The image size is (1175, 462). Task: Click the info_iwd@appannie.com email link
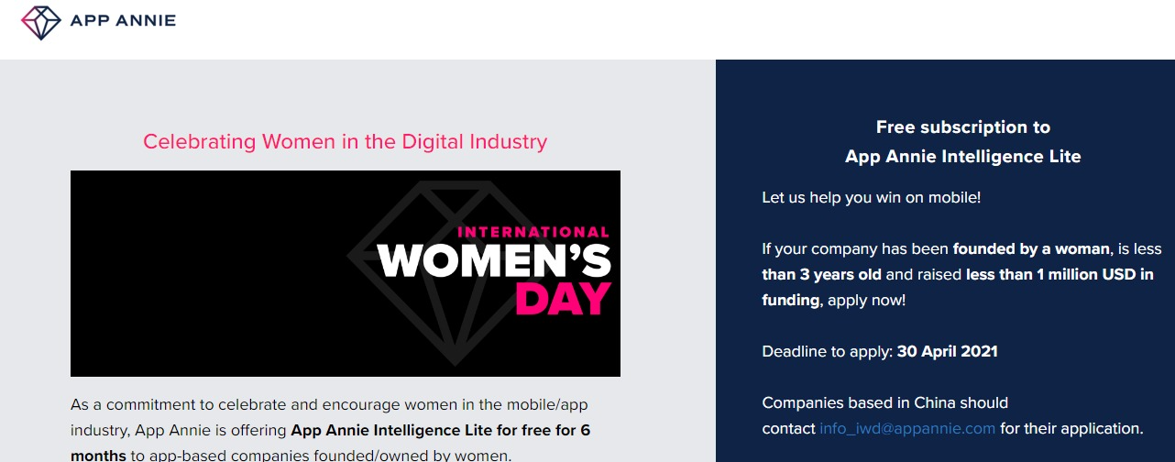pyautogui.click(x=907, y=428)
